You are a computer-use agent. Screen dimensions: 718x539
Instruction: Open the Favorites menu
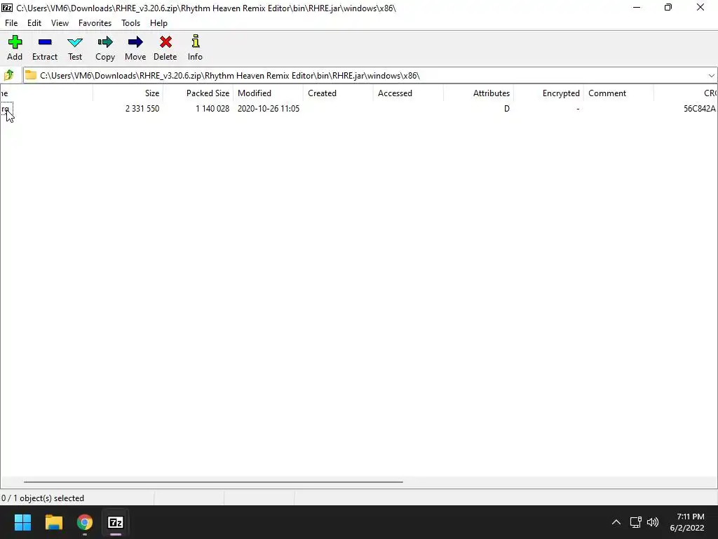pyautogui.click(x=95, y=23)
